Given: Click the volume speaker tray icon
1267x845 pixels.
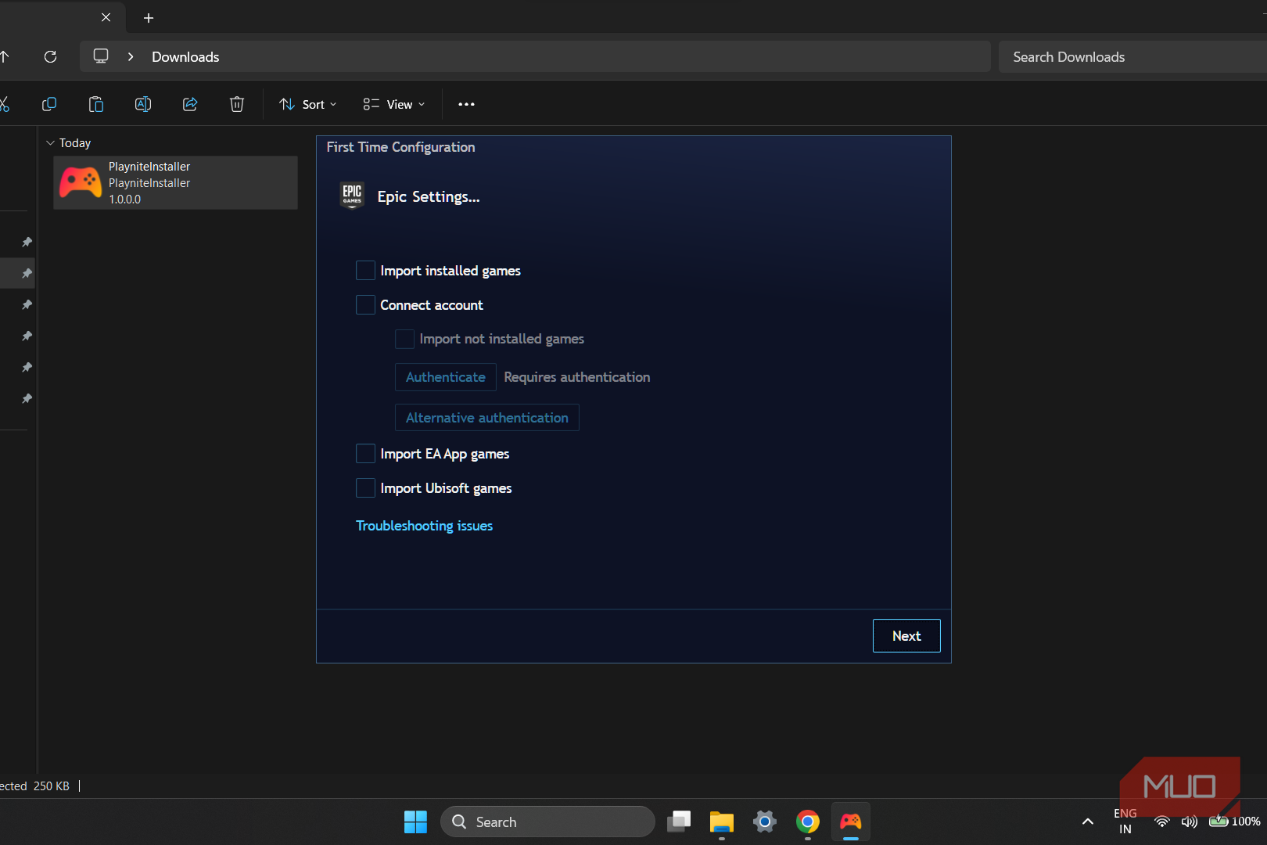Looking at the screenshot, I should click(x=1190, y=822).
